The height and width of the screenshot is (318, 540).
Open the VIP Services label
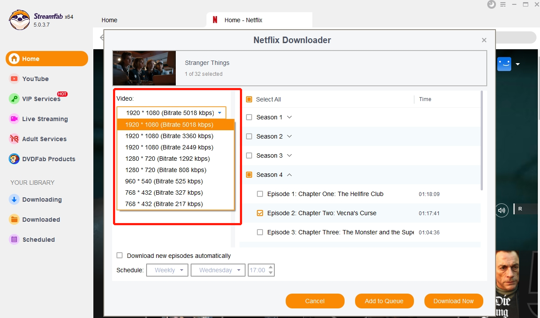(x=41, y=99)
